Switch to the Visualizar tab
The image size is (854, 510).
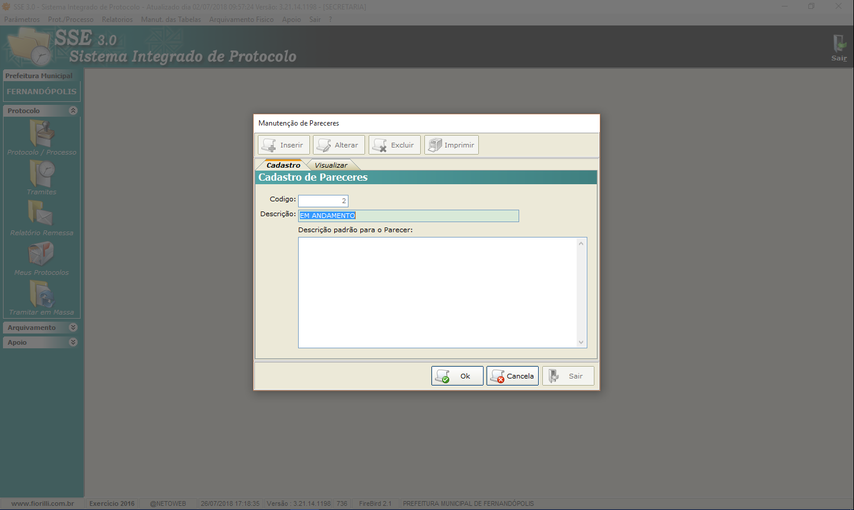click(331, 165)
